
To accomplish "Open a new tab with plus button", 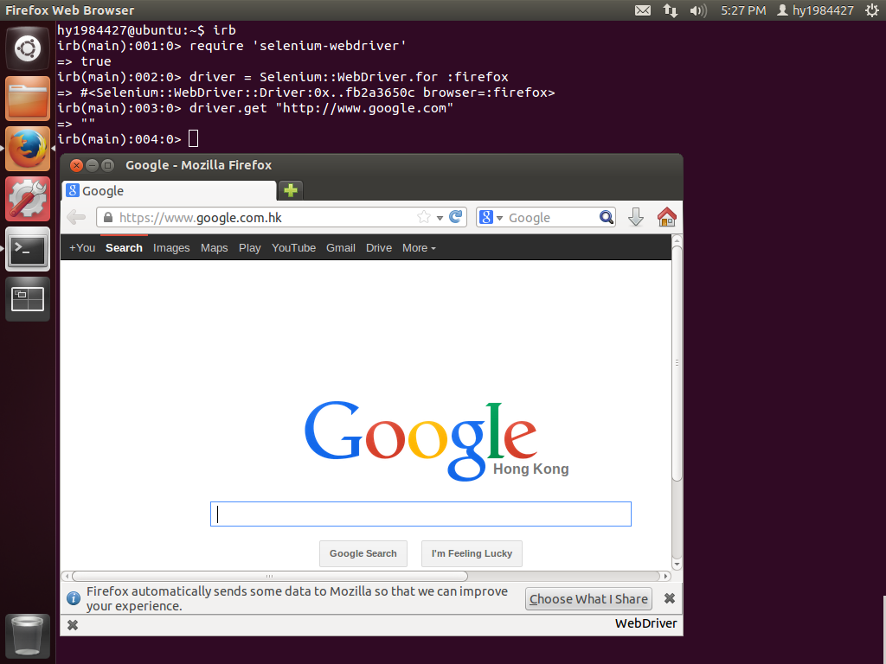I will pos(291,190).
